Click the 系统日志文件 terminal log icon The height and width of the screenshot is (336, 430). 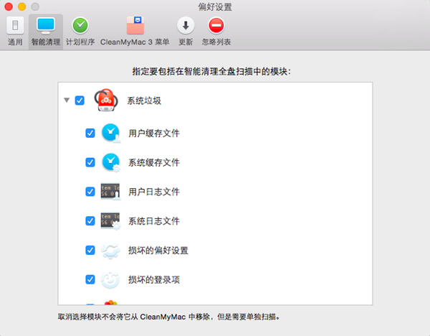pyautogui.click(x=110, y=221)
